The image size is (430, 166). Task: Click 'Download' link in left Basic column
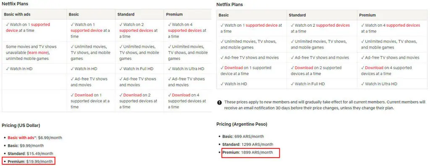point(84,95)
